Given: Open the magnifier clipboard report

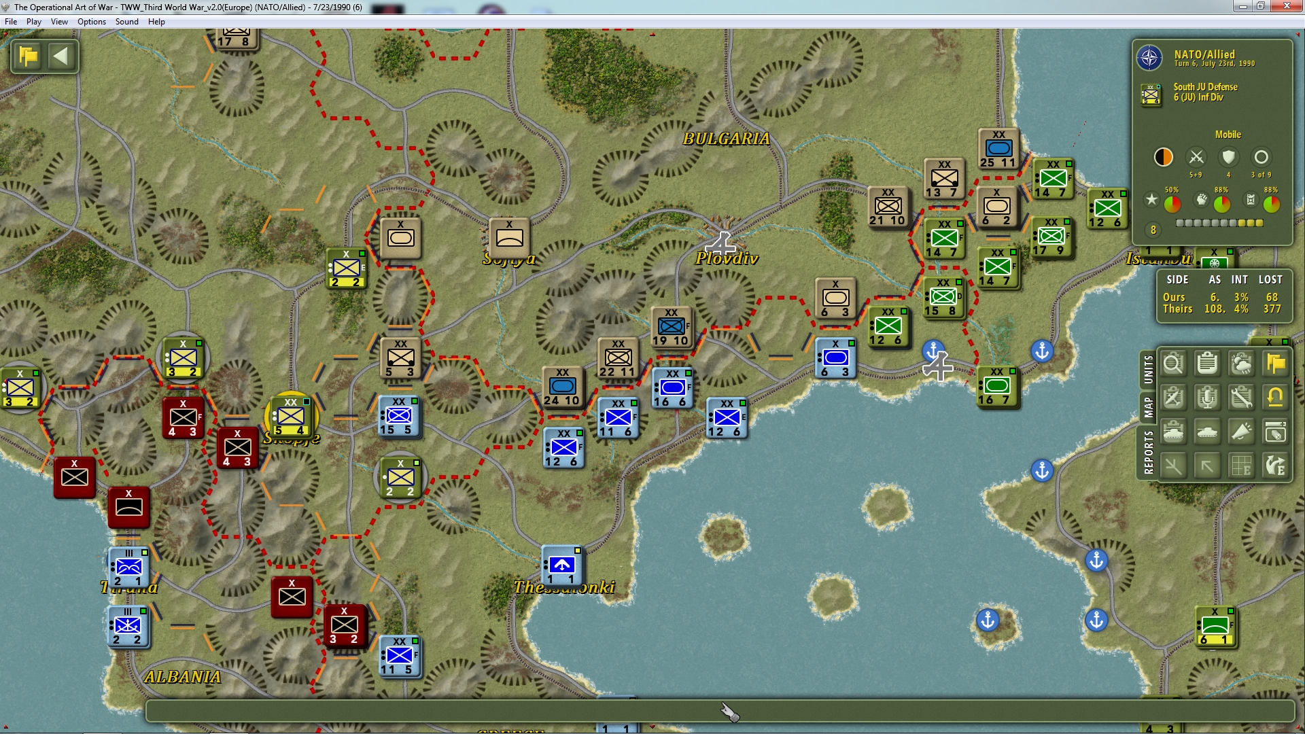Looking at the screenshot, I should [x=1173, y=364].
